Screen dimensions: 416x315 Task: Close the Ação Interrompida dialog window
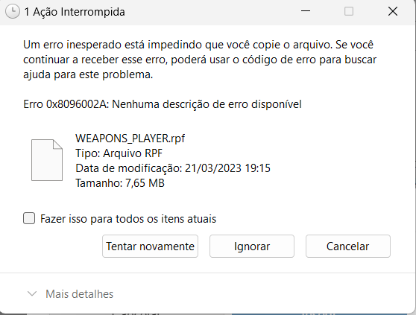point(393,11)
